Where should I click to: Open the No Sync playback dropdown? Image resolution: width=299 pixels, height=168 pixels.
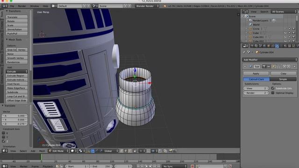(174, 166)
